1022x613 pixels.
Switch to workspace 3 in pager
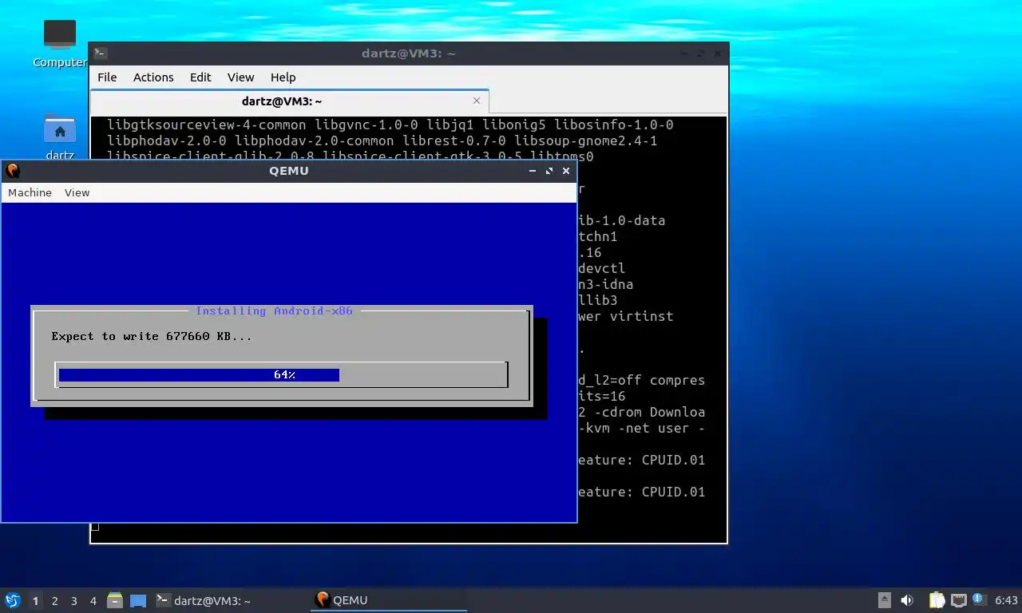pos(73,601)
